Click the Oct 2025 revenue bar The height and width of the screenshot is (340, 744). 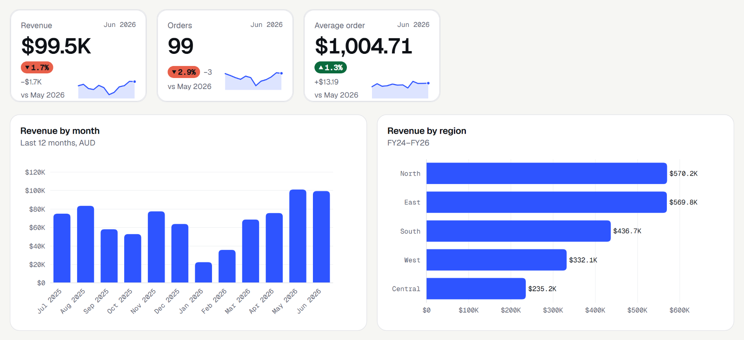pyautogui.click(x=133, y=258)
